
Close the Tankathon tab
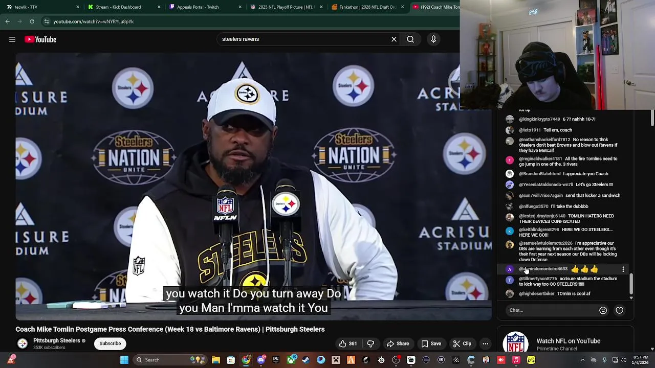(x=402, y=7)
